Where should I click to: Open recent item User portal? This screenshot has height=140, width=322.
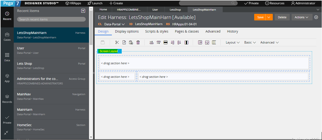click(x=51, y=50)
